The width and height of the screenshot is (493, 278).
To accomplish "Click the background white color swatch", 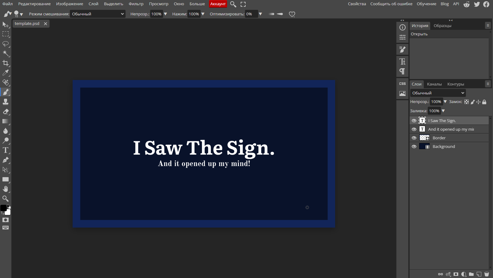I will [x=8, y=212].
